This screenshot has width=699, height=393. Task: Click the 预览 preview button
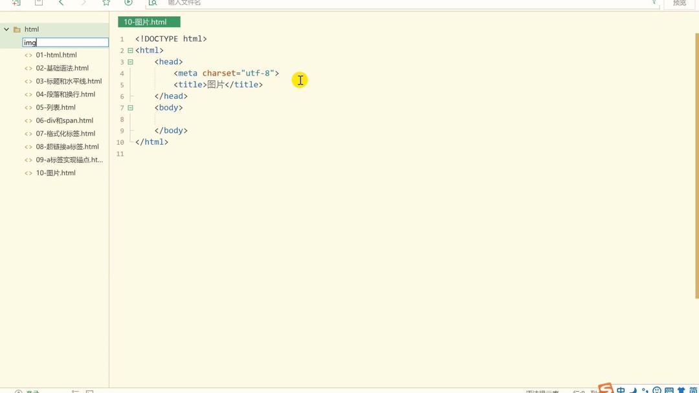click(679, 3)
